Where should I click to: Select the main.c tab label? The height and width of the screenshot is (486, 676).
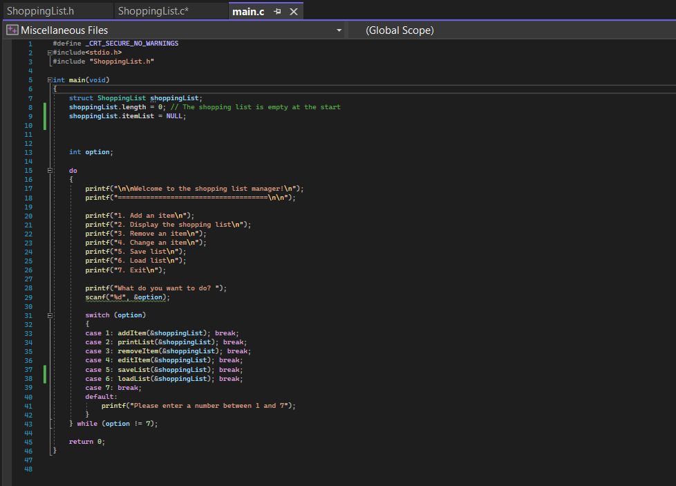[x=248, y=12]
